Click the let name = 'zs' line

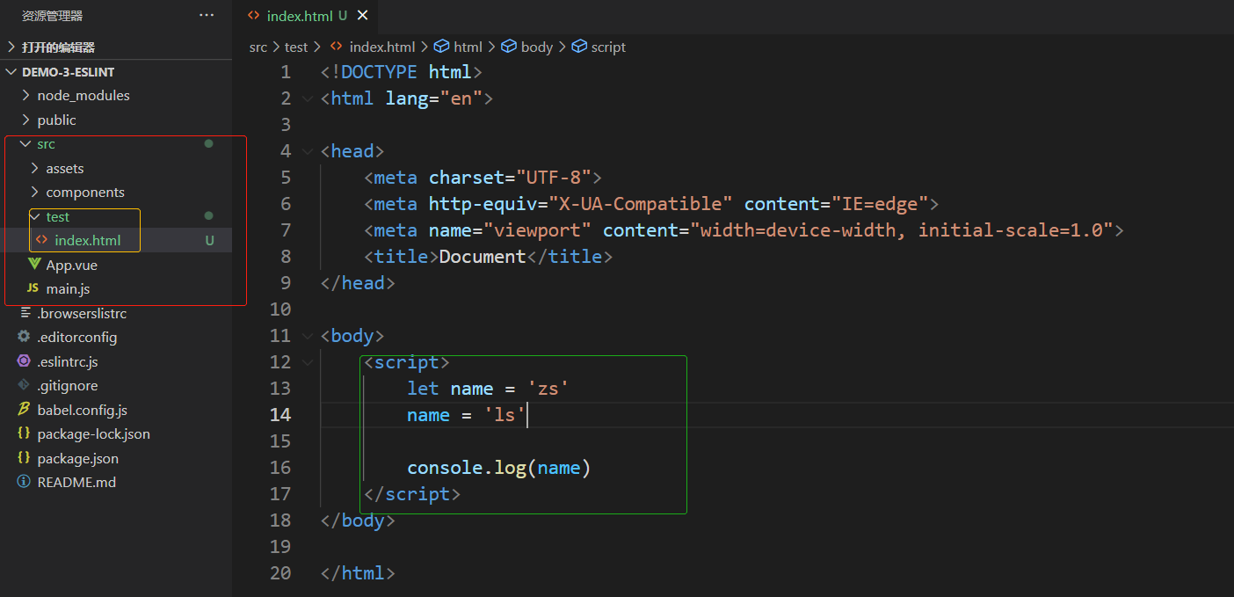(488, 389)
